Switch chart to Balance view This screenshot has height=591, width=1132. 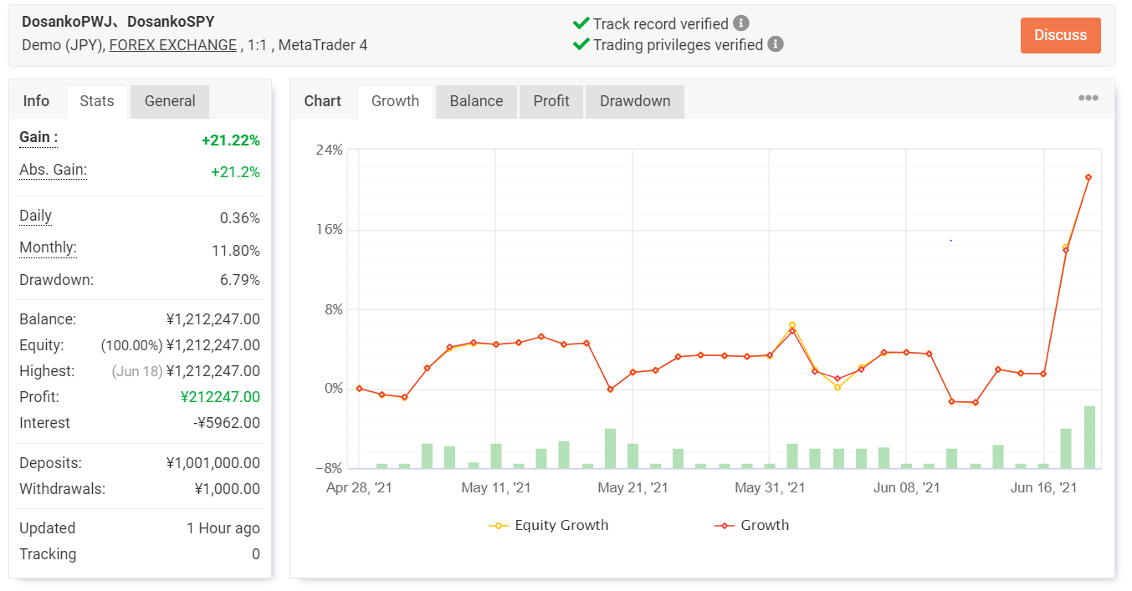[x=476, y=101]
